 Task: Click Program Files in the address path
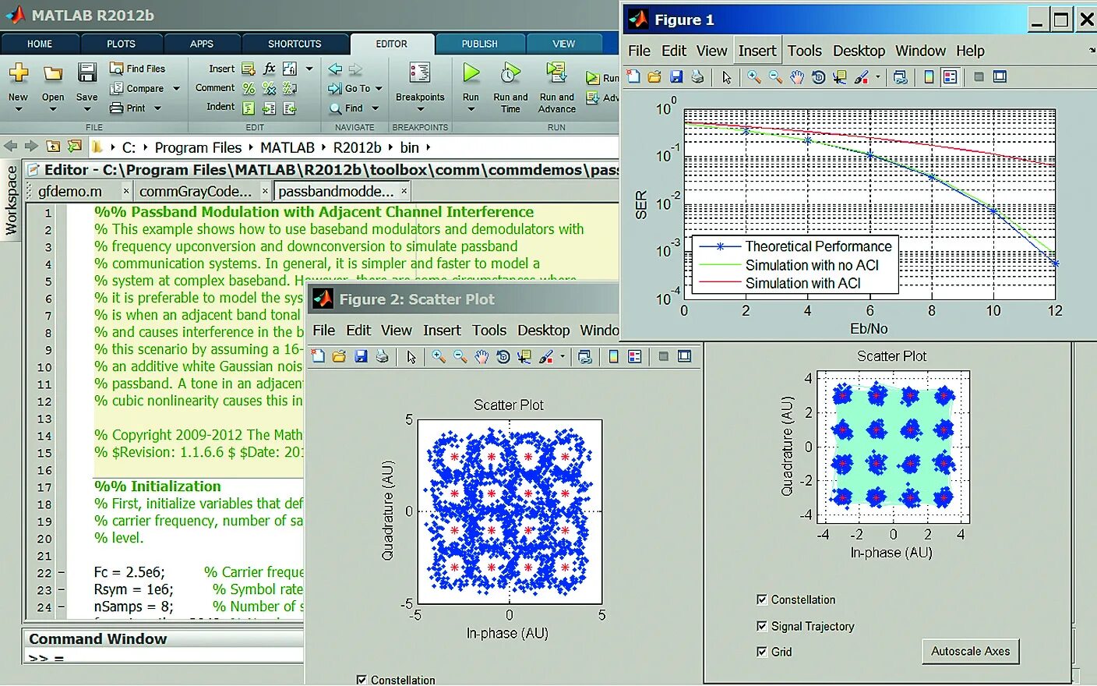point(198,147)
